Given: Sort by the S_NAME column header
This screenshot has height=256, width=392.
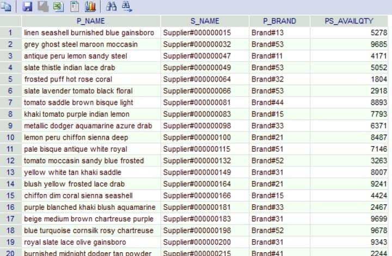Looking at the screenshot, I should pyautogui.click(x=205, y=21).
